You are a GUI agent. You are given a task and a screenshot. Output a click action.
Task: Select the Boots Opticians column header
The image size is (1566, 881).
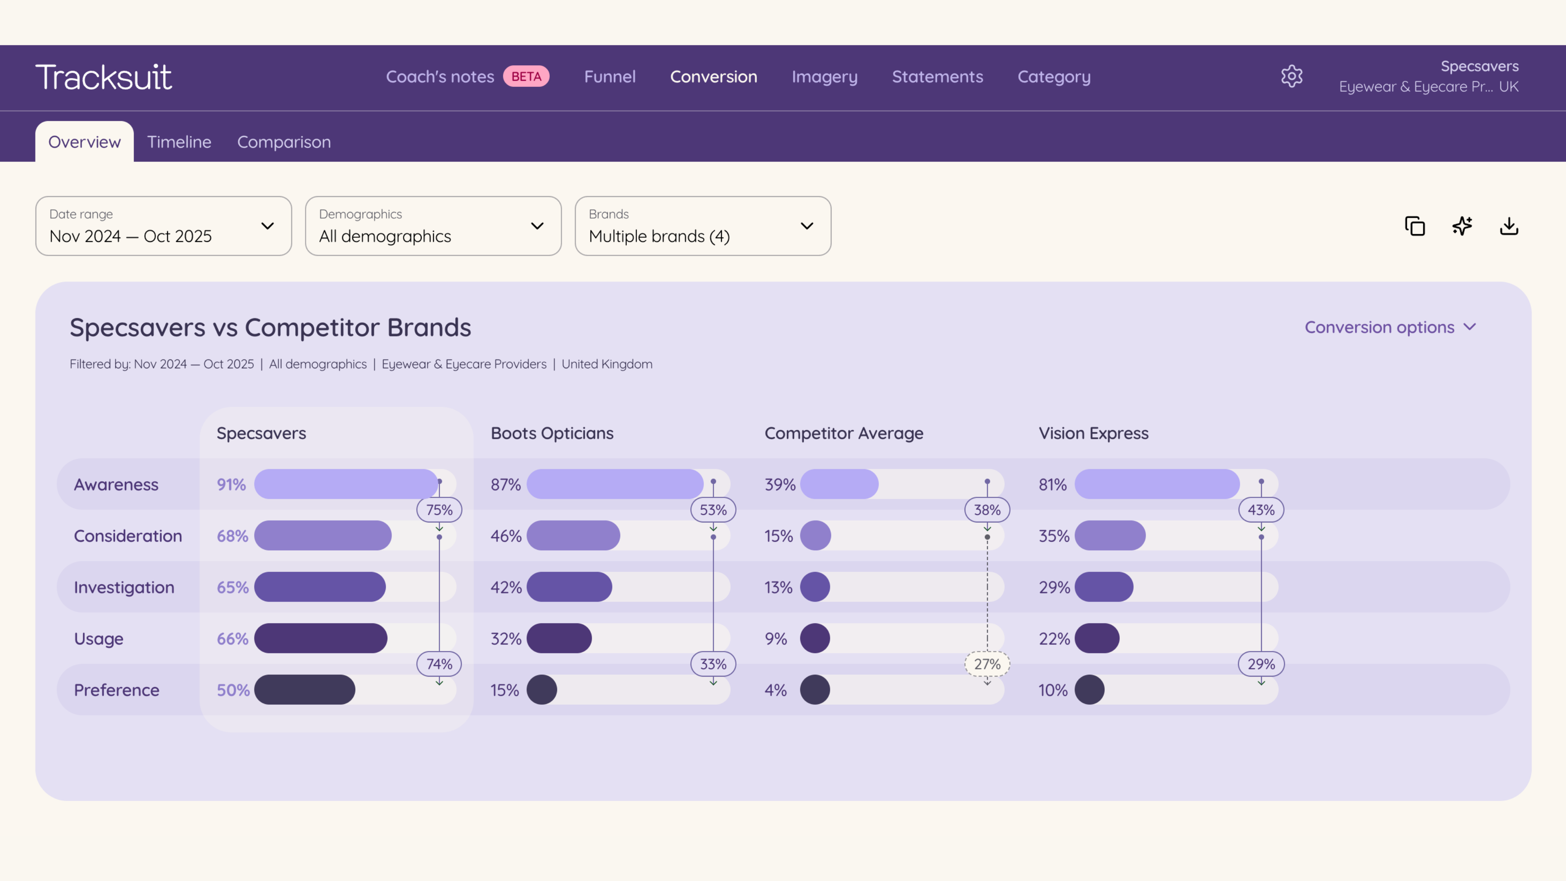tap(552, 433)
